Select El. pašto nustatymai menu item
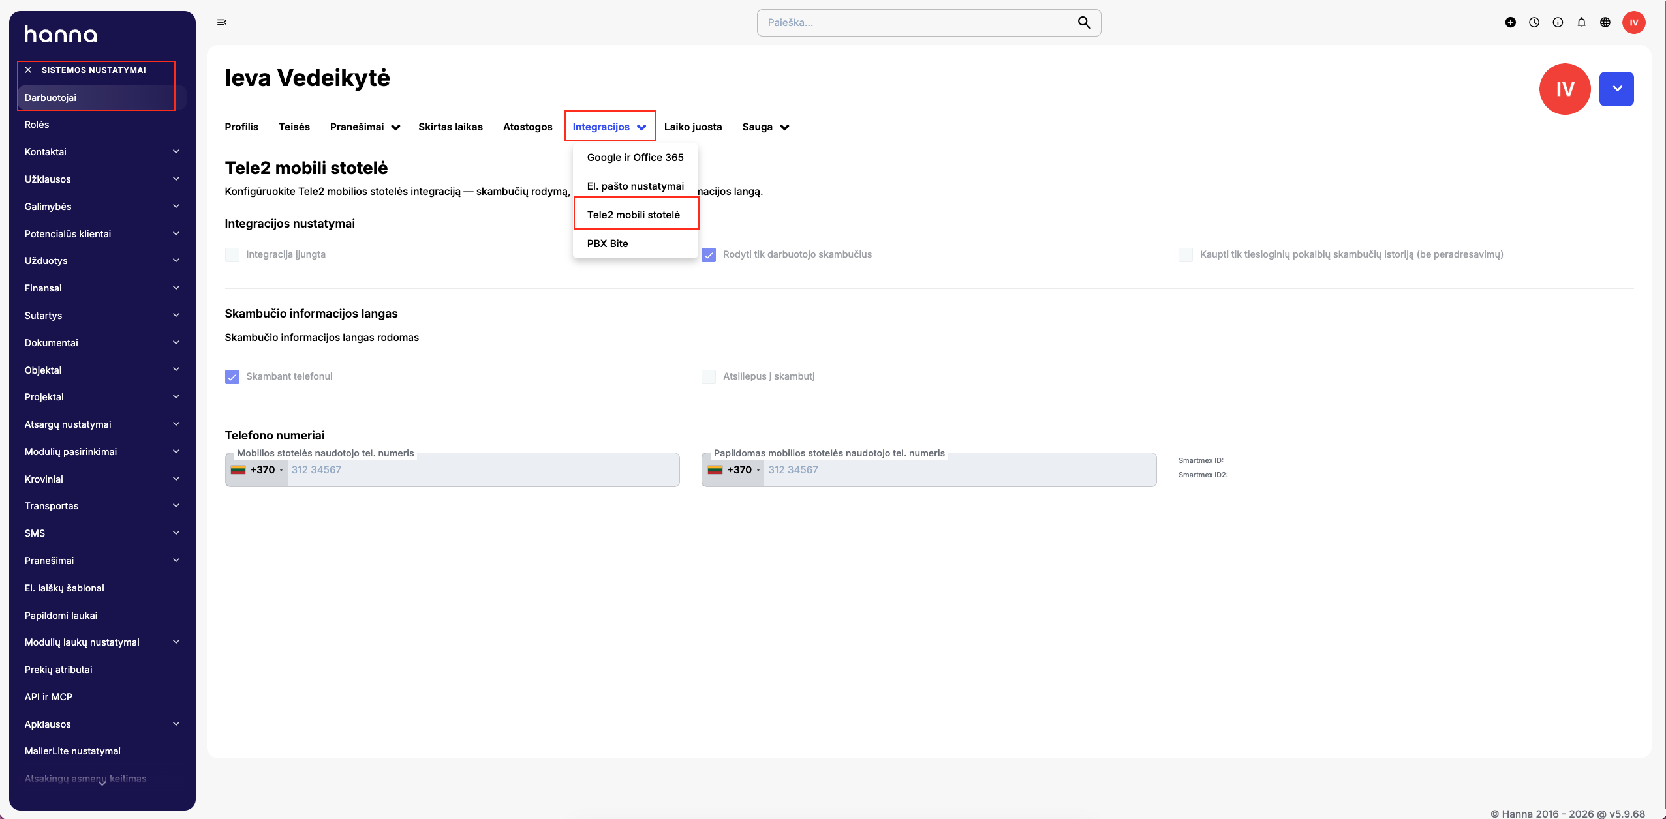Viewport: 1666px width, 819px height. (635, 186)
